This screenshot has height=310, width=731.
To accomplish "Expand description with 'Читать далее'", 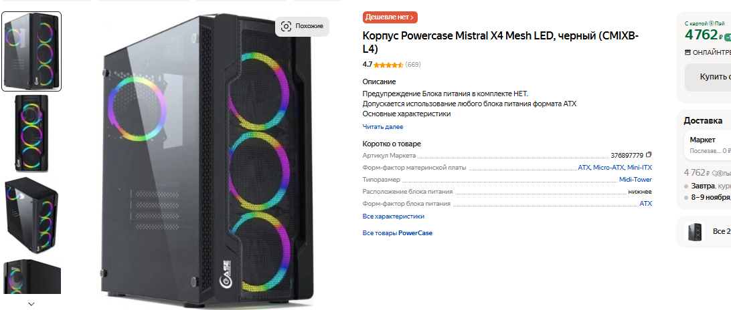I will [x=383, y=126].
